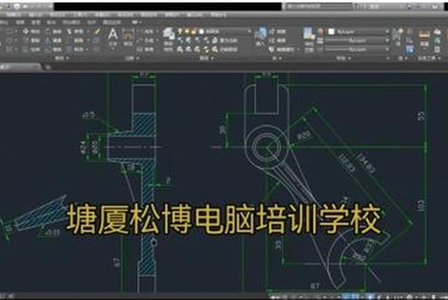Click the large Dimension (标注) tool icon
The width and height of the screenshot is (448, 300).
pyautogui.click(x=128, y=34)
